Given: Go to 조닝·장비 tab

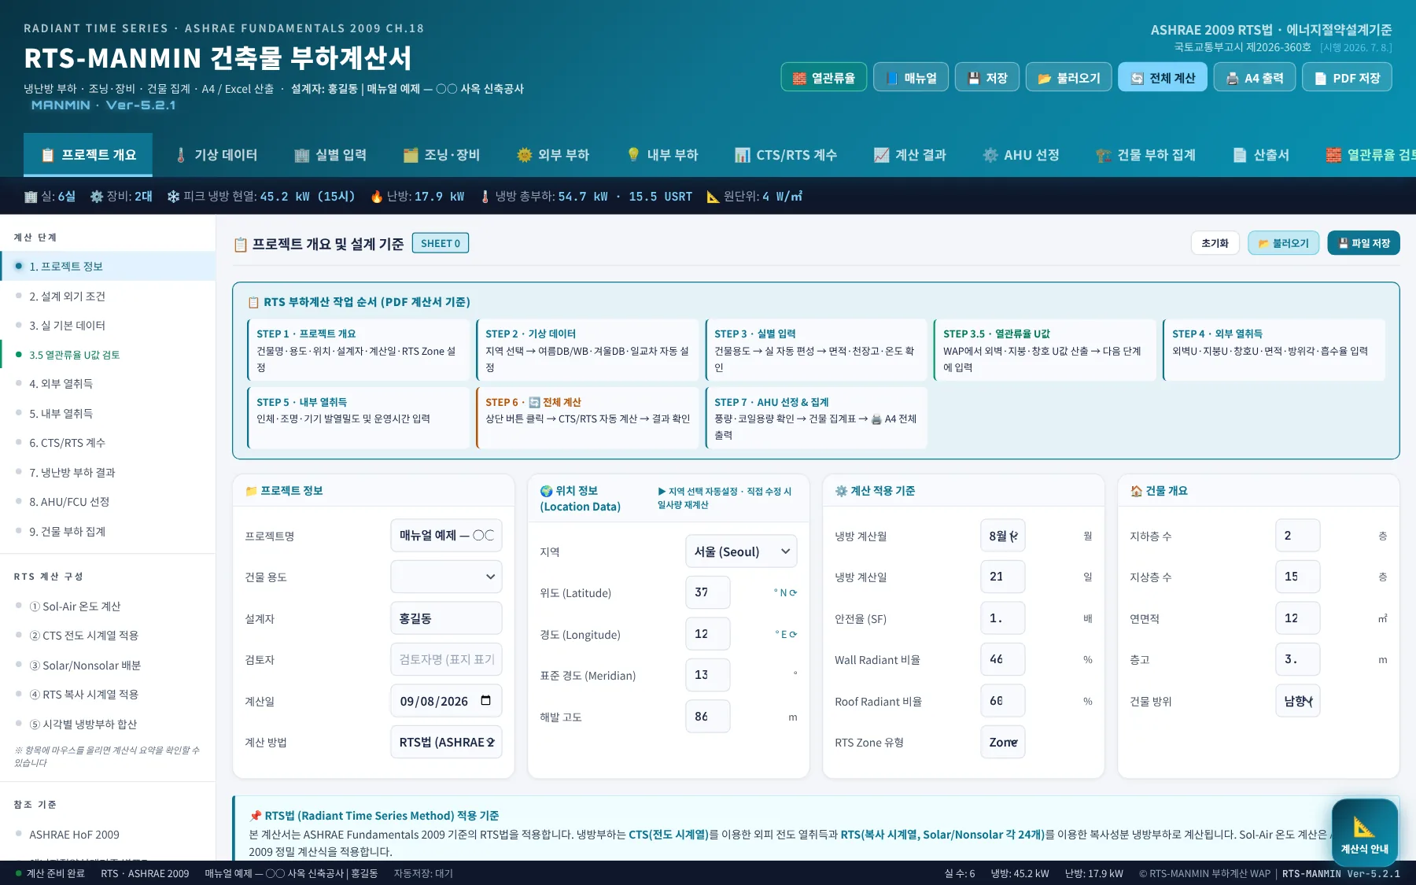Looking at the screenshot, I should tap(441, 155).
